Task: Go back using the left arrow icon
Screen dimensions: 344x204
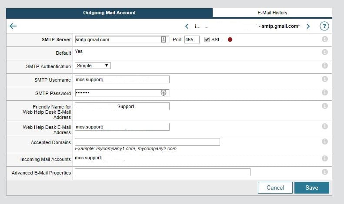Action: click(x=13, y=26)
